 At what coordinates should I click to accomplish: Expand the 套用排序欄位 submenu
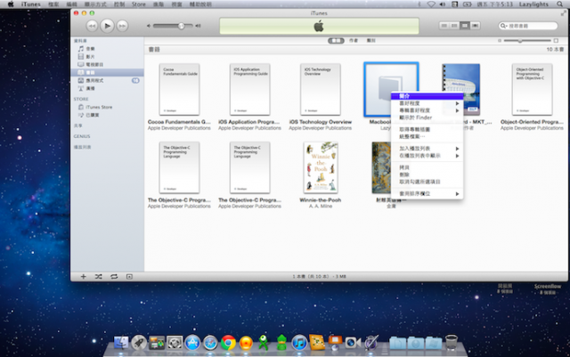(427, 194)
